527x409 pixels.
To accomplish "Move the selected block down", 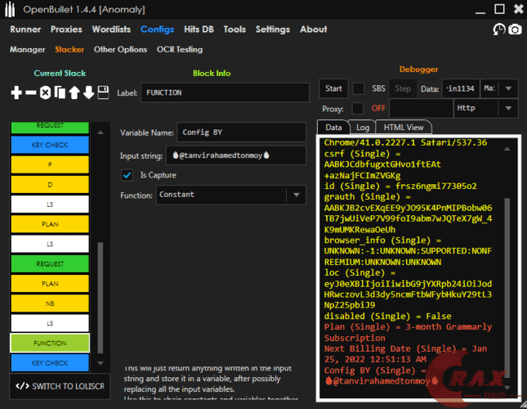I will point(88,93).
